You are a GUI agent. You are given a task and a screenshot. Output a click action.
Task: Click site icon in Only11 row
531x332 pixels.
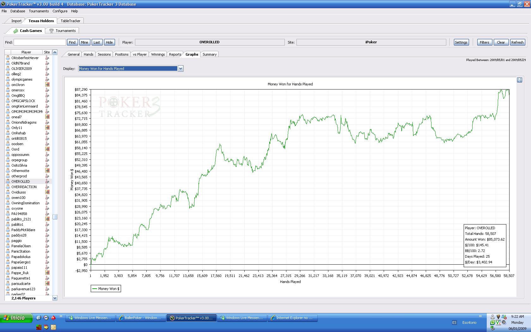tap(47, 128)
